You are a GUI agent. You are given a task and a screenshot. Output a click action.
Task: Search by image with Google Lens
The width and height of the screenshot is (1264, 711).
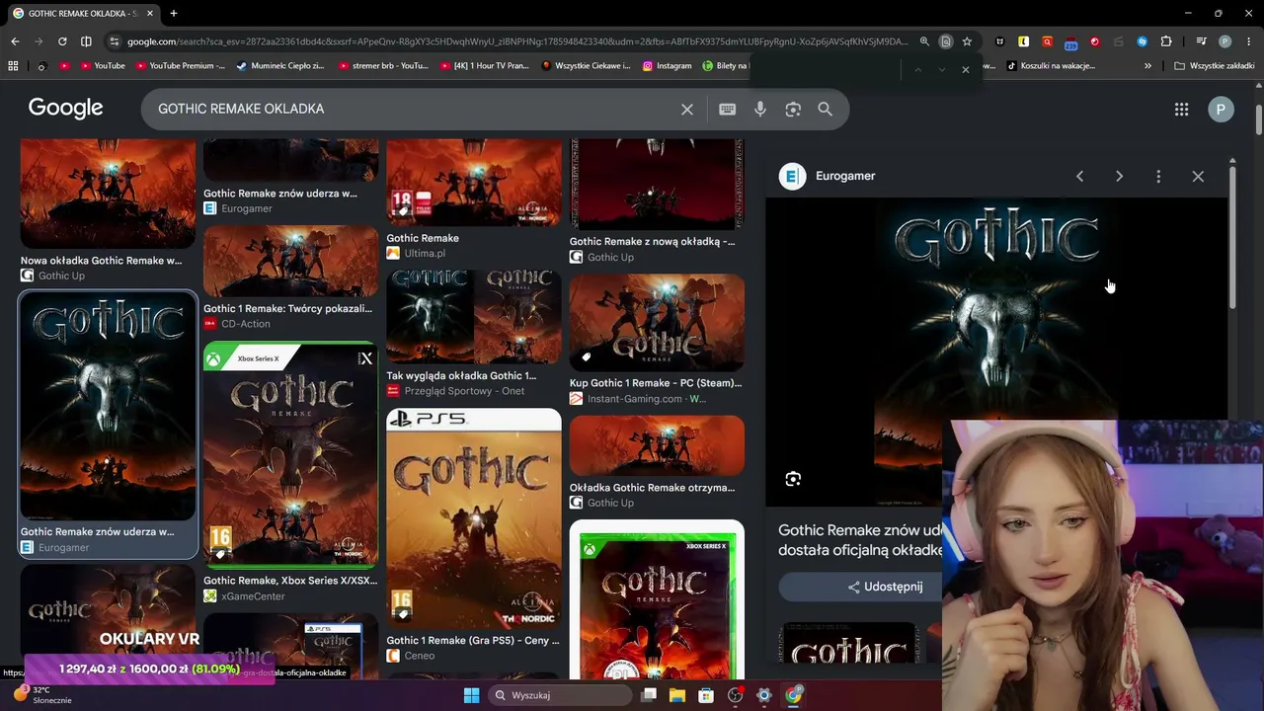[793, 110]
